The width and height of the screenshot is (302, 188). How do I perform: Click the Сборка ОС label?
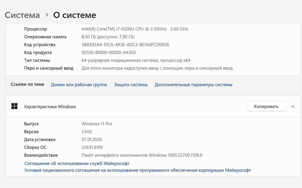pyautogui.click(x=35, y=147)
